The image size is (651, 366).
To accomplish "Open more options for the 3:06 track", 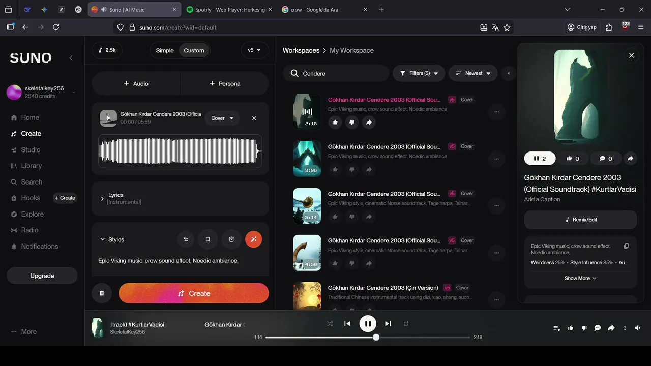I will [x=496, y=159].
